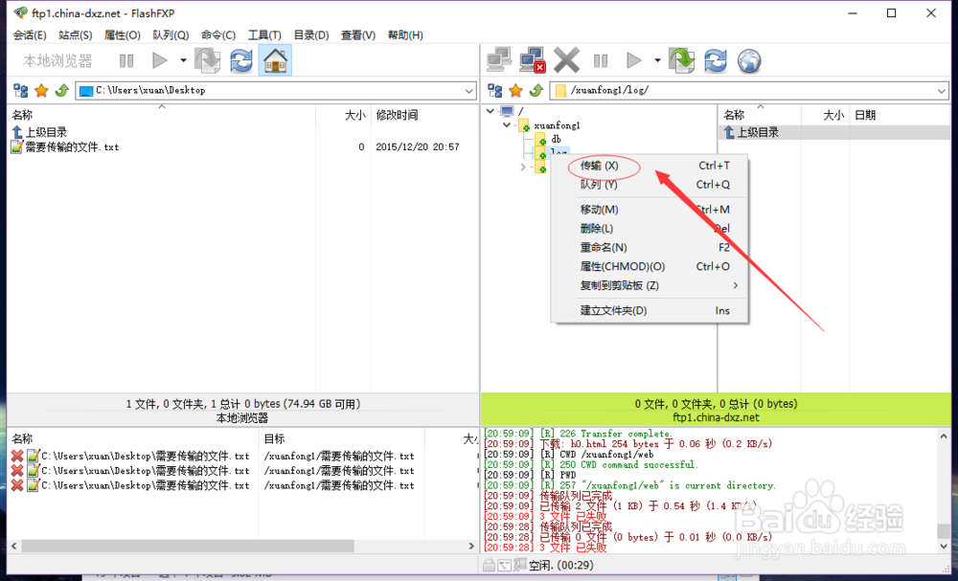Open the 会话(E) menu
This screenshot has height=581, width=958.
30,34
